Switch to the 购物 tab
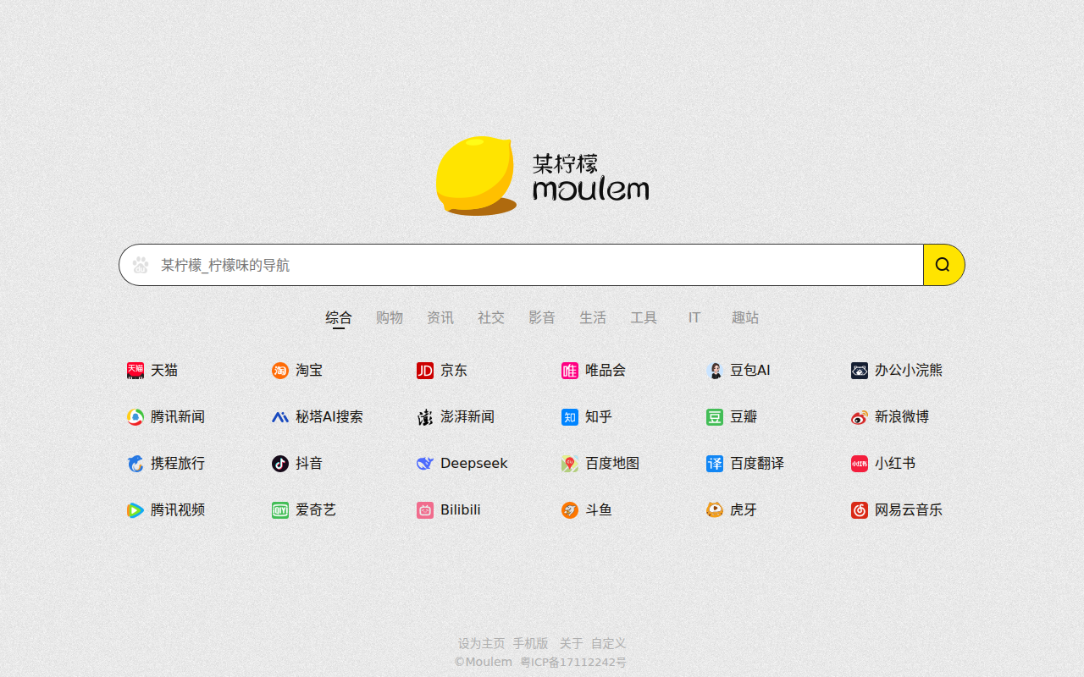 390,318
